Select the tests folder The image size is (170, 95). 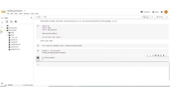[12, 35]
